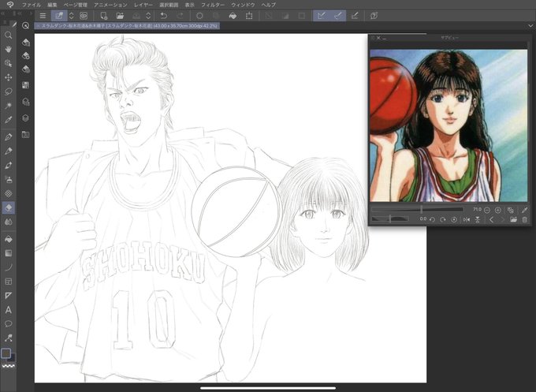The height and width of the screenshot is (392, 536).
Task: Select the Pen tool
Action: [x=8, y=137]
